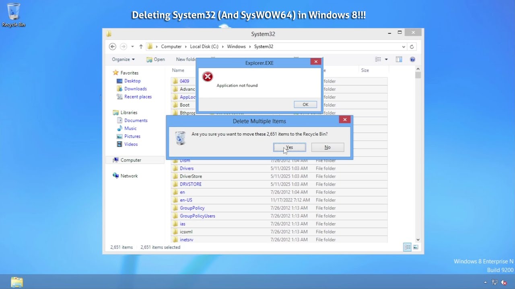Show hidden tray icons arrow
Viewport: 515px width, 289px height.
tap(485, 282)
